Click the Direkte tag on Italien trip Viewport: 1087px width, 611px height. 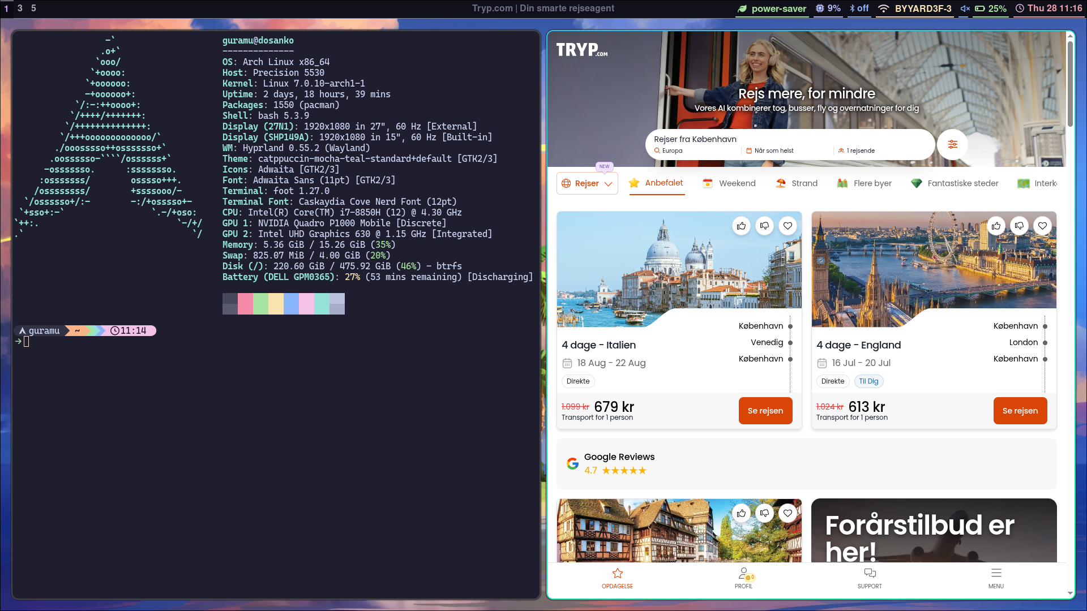[x=578, y=381]
